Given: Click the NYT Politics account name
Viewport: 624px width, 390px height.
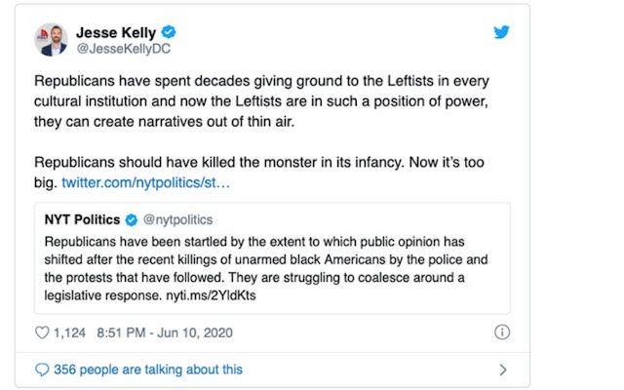Looking at the screenshot, I should (x=82, y=219).
